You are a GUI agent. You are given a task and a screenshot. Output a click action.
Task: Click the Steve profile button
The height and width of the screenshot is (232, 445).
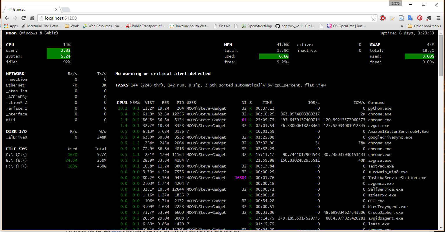pos(395,3)
